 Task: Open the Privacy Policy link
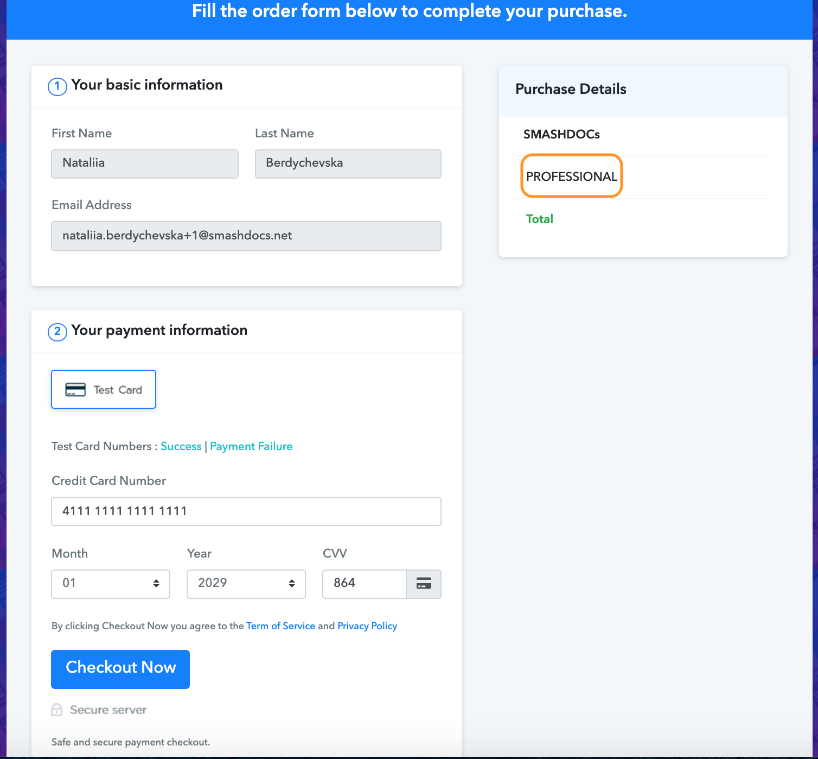[x=367, y=626]
